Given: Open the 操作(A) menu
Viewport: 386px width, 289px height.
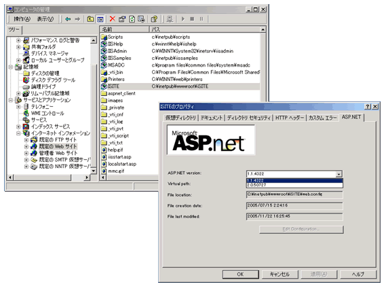Looking at the screenshot, I should (x=22, y=19).
